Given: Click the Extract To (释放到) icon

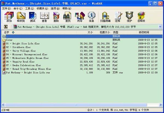Looking at the screenshot, I should 21,17.
